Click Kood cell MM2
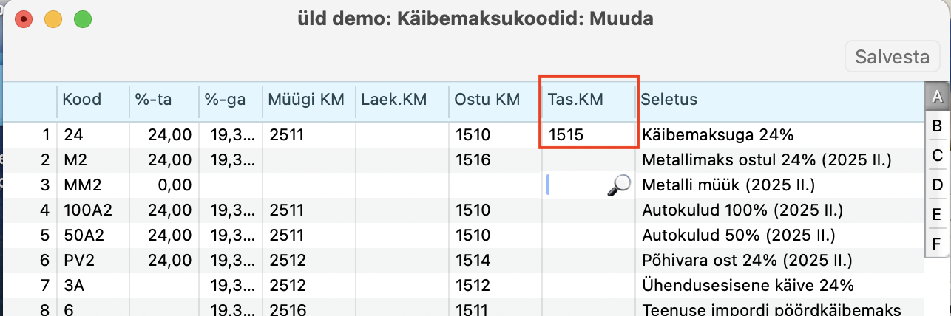This screenshot has height=316, width=951. 92,185
